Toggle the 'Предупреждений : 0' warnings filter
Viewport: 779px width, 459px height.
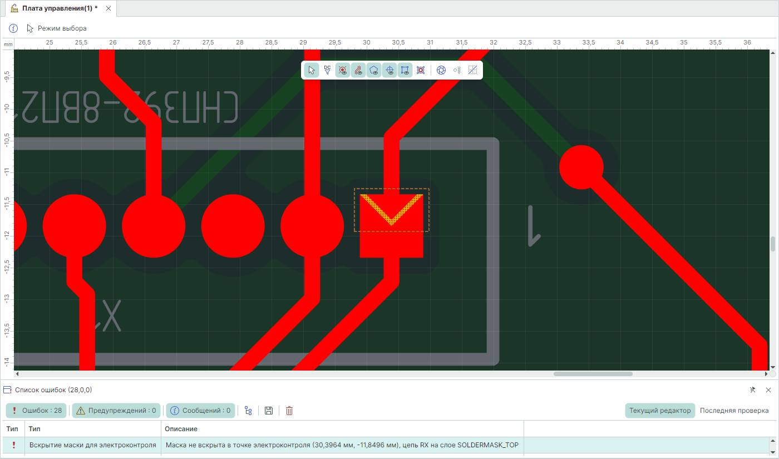point(116,411)
